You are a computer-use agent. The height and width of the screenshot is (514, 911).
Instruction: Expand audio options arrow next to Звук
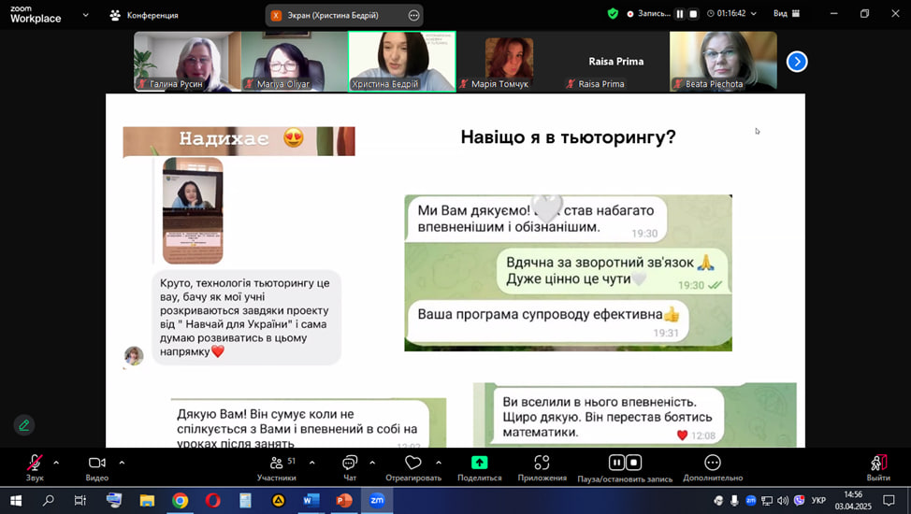point(56,463)
